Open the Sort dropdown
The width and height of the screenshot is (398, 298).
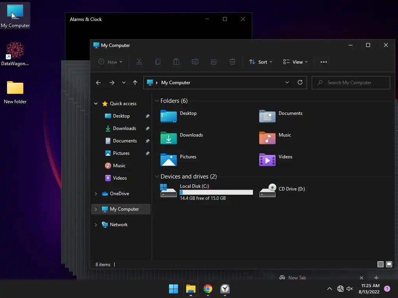[x=261, y=62]
